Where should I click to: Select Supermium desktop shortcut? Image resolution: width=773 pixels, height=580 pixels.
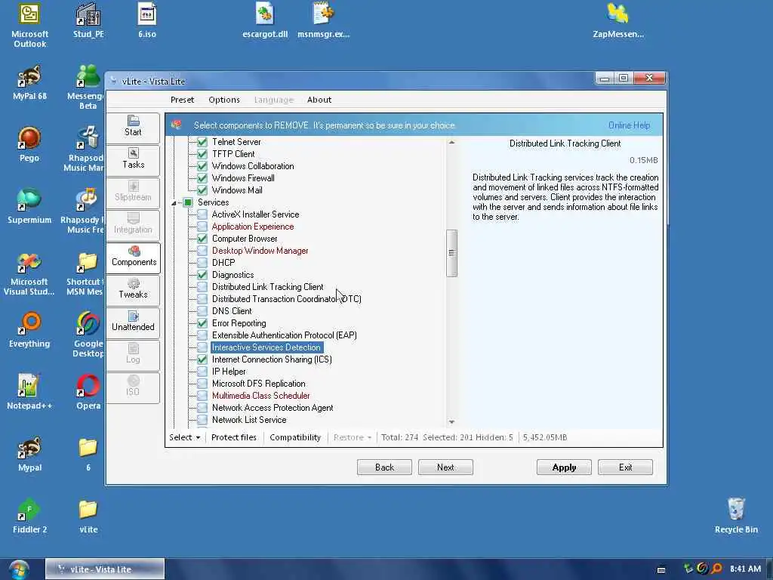coord(29,206)
